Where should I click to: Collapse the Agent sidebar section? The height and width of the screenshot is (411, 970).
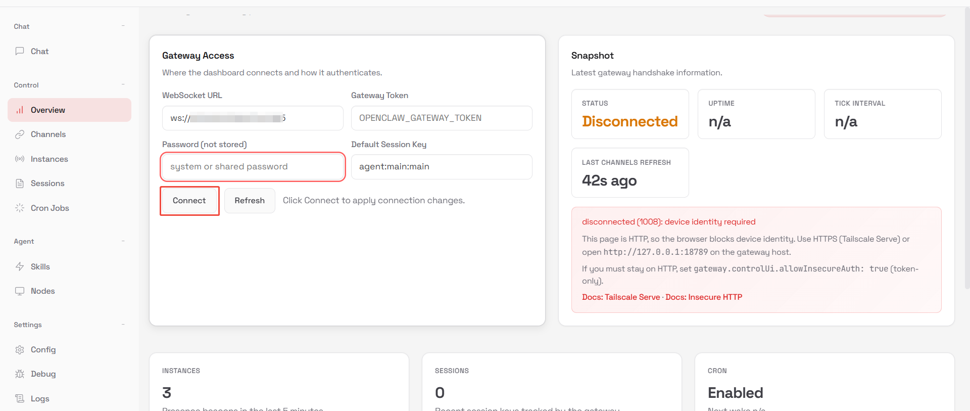[123, 241]
